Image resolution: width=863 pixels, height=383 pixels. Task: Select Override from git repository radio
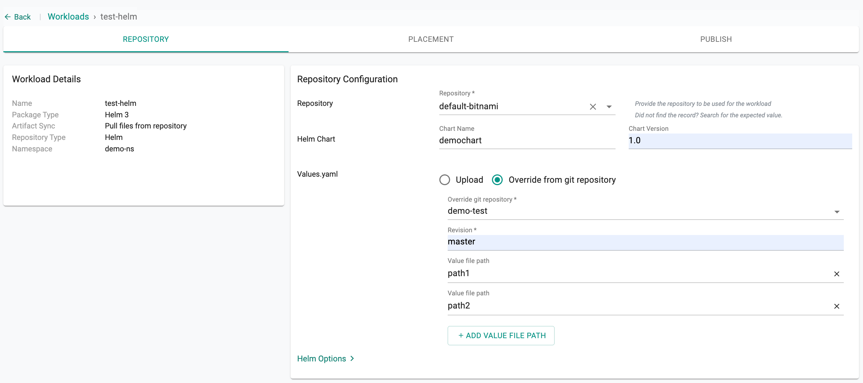(x=497, y=180)
